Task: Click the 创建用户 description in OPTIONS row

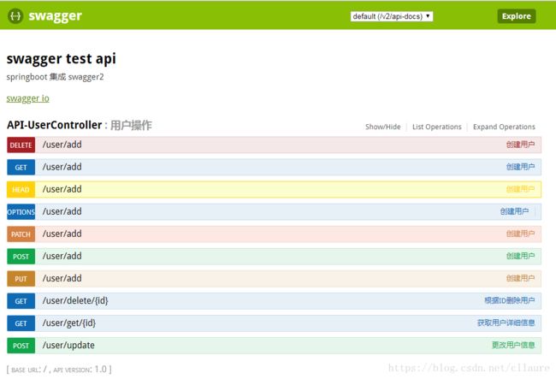Action: tap(514, 211)
